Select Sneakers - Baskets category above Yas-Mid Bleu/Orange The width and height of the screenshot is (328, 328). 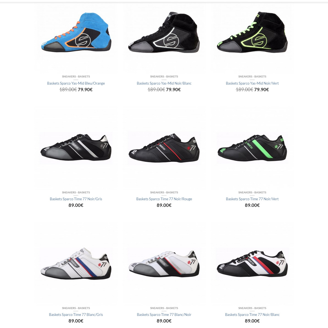click(x=76, y=77)
